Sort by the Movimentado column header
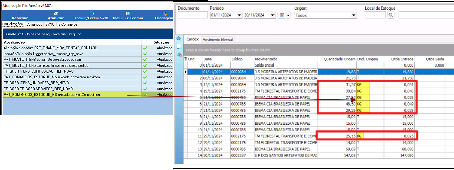Image resolution: width=454 pixels, height=170 pixels. point(286,59)
